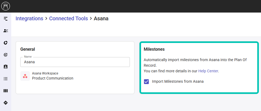Click the Asana breadcrumb text
This screenshot has width=261, height=111.
(x=101, y=18)
